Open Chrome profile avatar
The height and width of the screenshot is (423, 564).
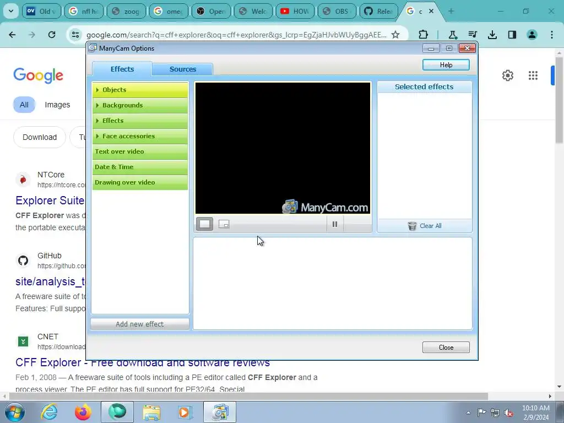(532, 35)
